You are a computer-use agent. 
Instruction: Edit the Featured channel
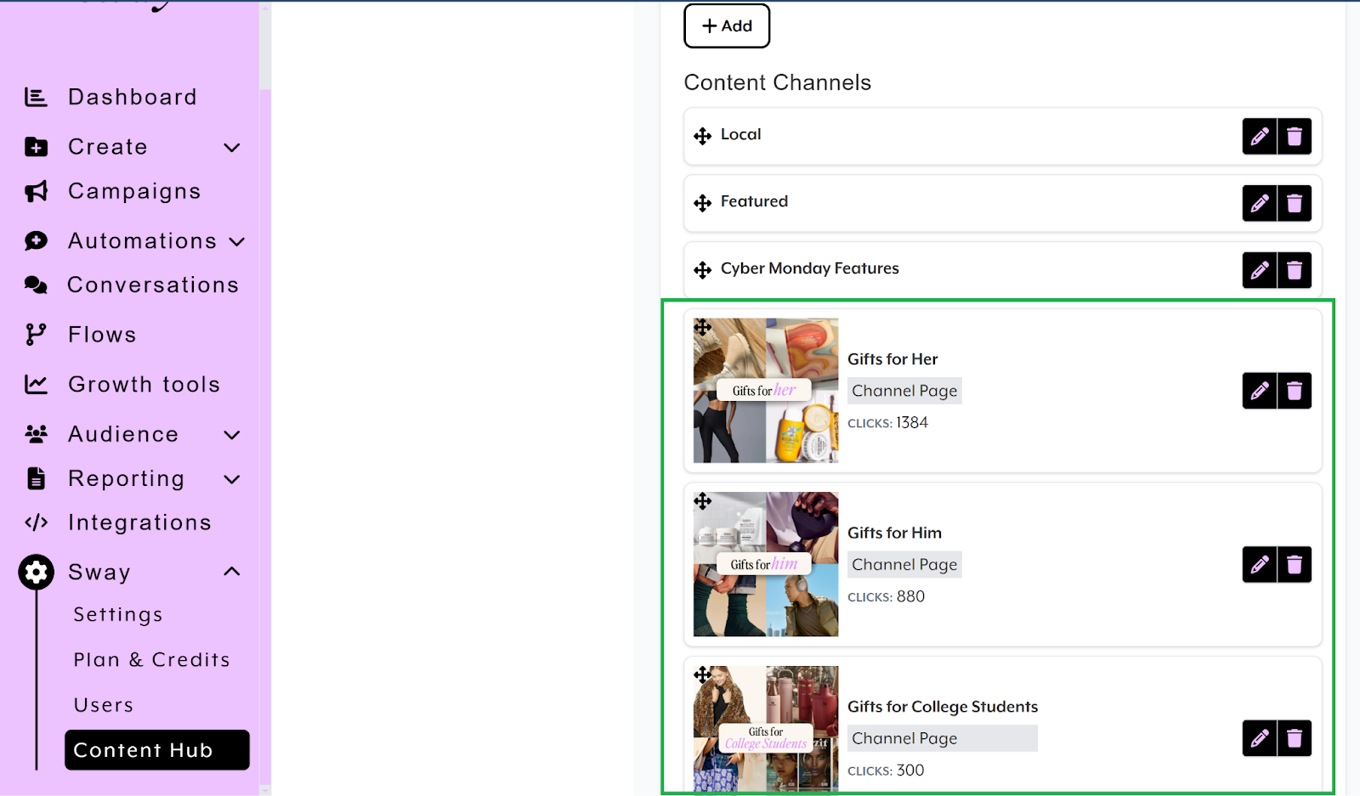[1260, 203]
